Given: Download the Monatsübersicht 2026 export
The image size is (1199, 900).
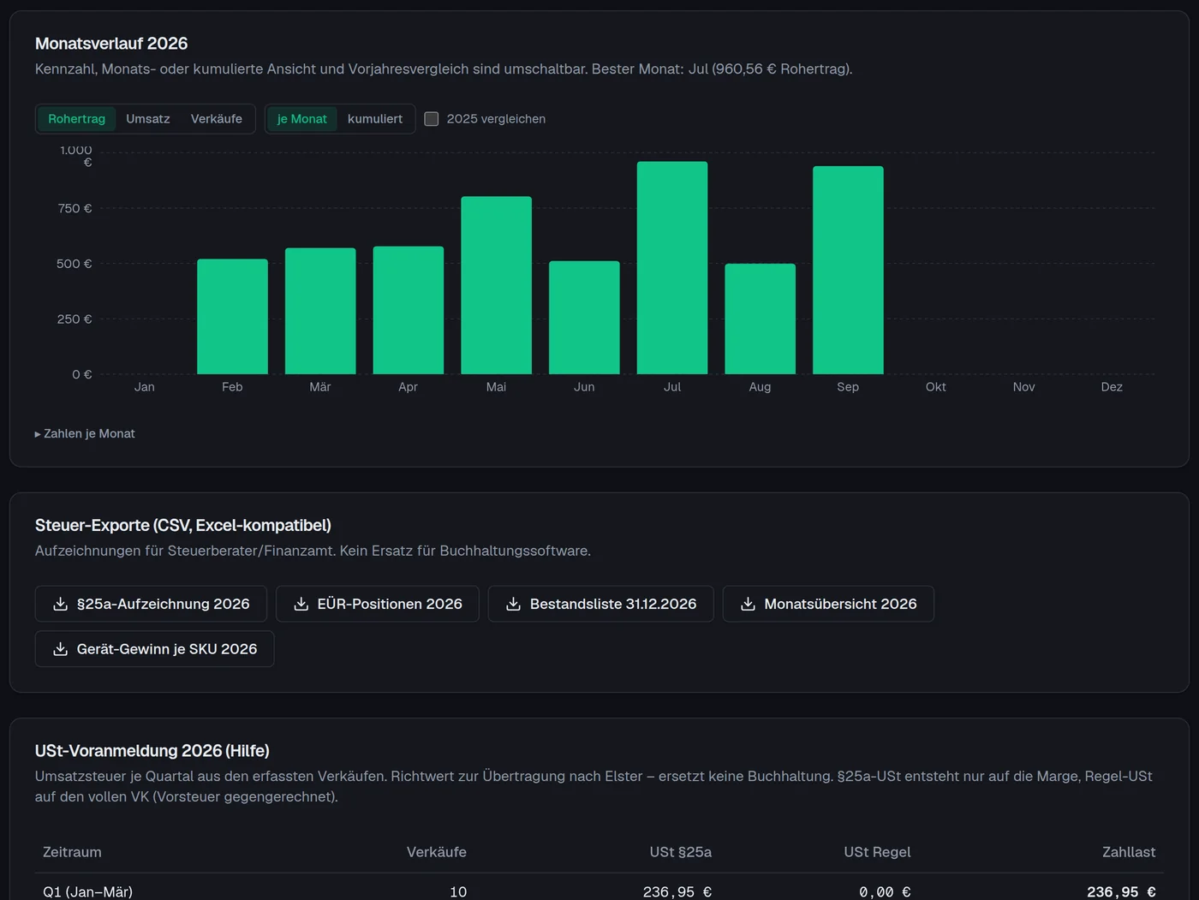Looking at the screenshot, I should point(828,604).
